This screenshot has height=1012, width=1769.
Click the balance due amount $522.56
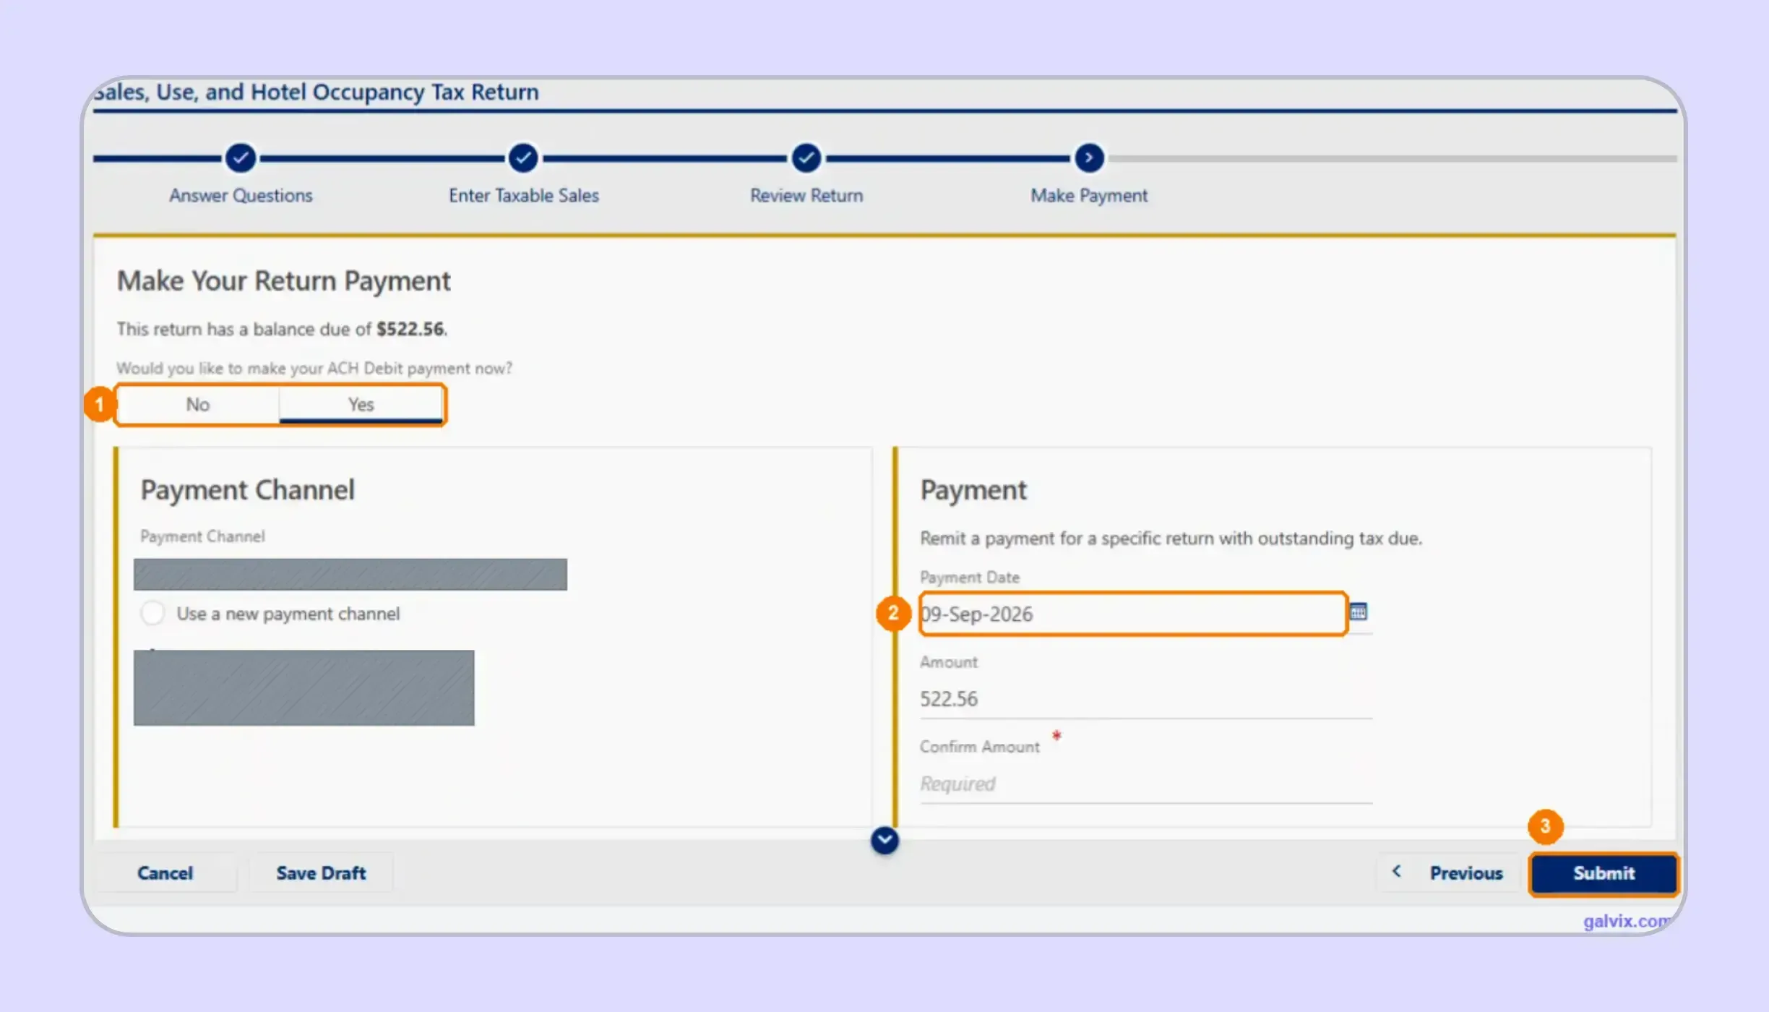point(410,330)
